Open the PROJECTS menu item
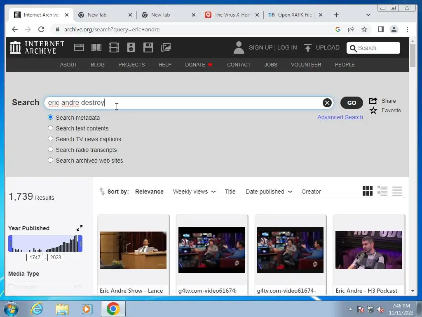 pyautogui.click(x=131, y=65)
